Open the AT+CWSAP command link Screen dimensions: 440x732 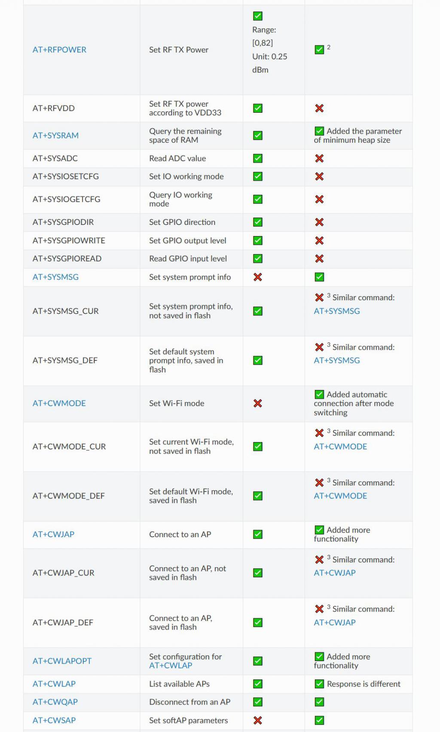click(54, 720)
